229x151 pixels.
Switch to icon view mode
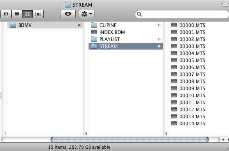[6, 14]
